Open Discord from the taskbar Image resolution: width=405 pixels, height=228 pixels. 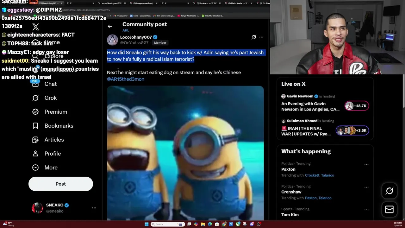point(252,224)
